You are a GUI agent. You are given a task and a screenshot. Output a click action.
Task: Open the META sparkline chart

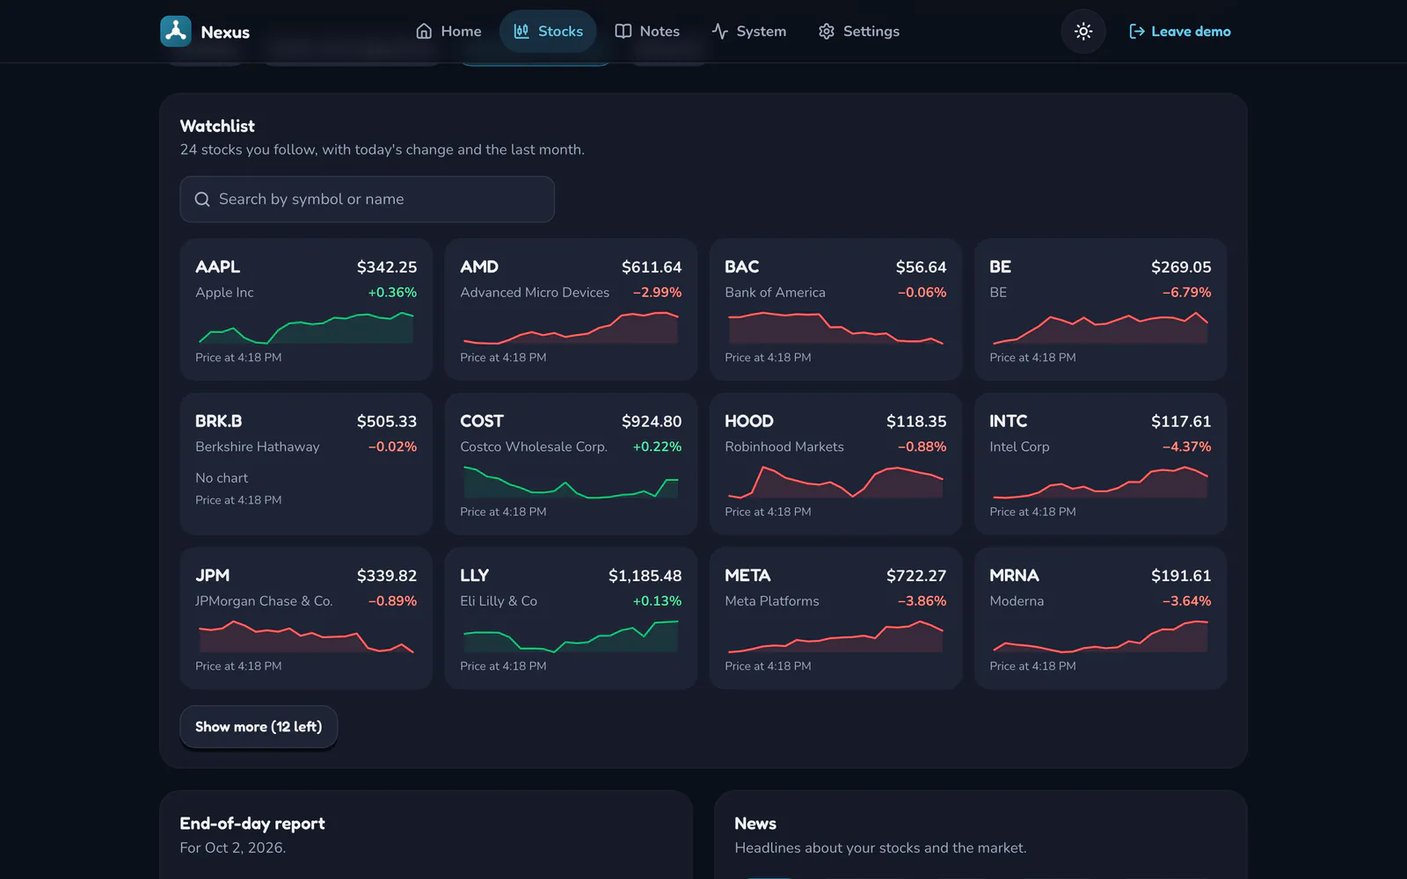pos(835,636)
